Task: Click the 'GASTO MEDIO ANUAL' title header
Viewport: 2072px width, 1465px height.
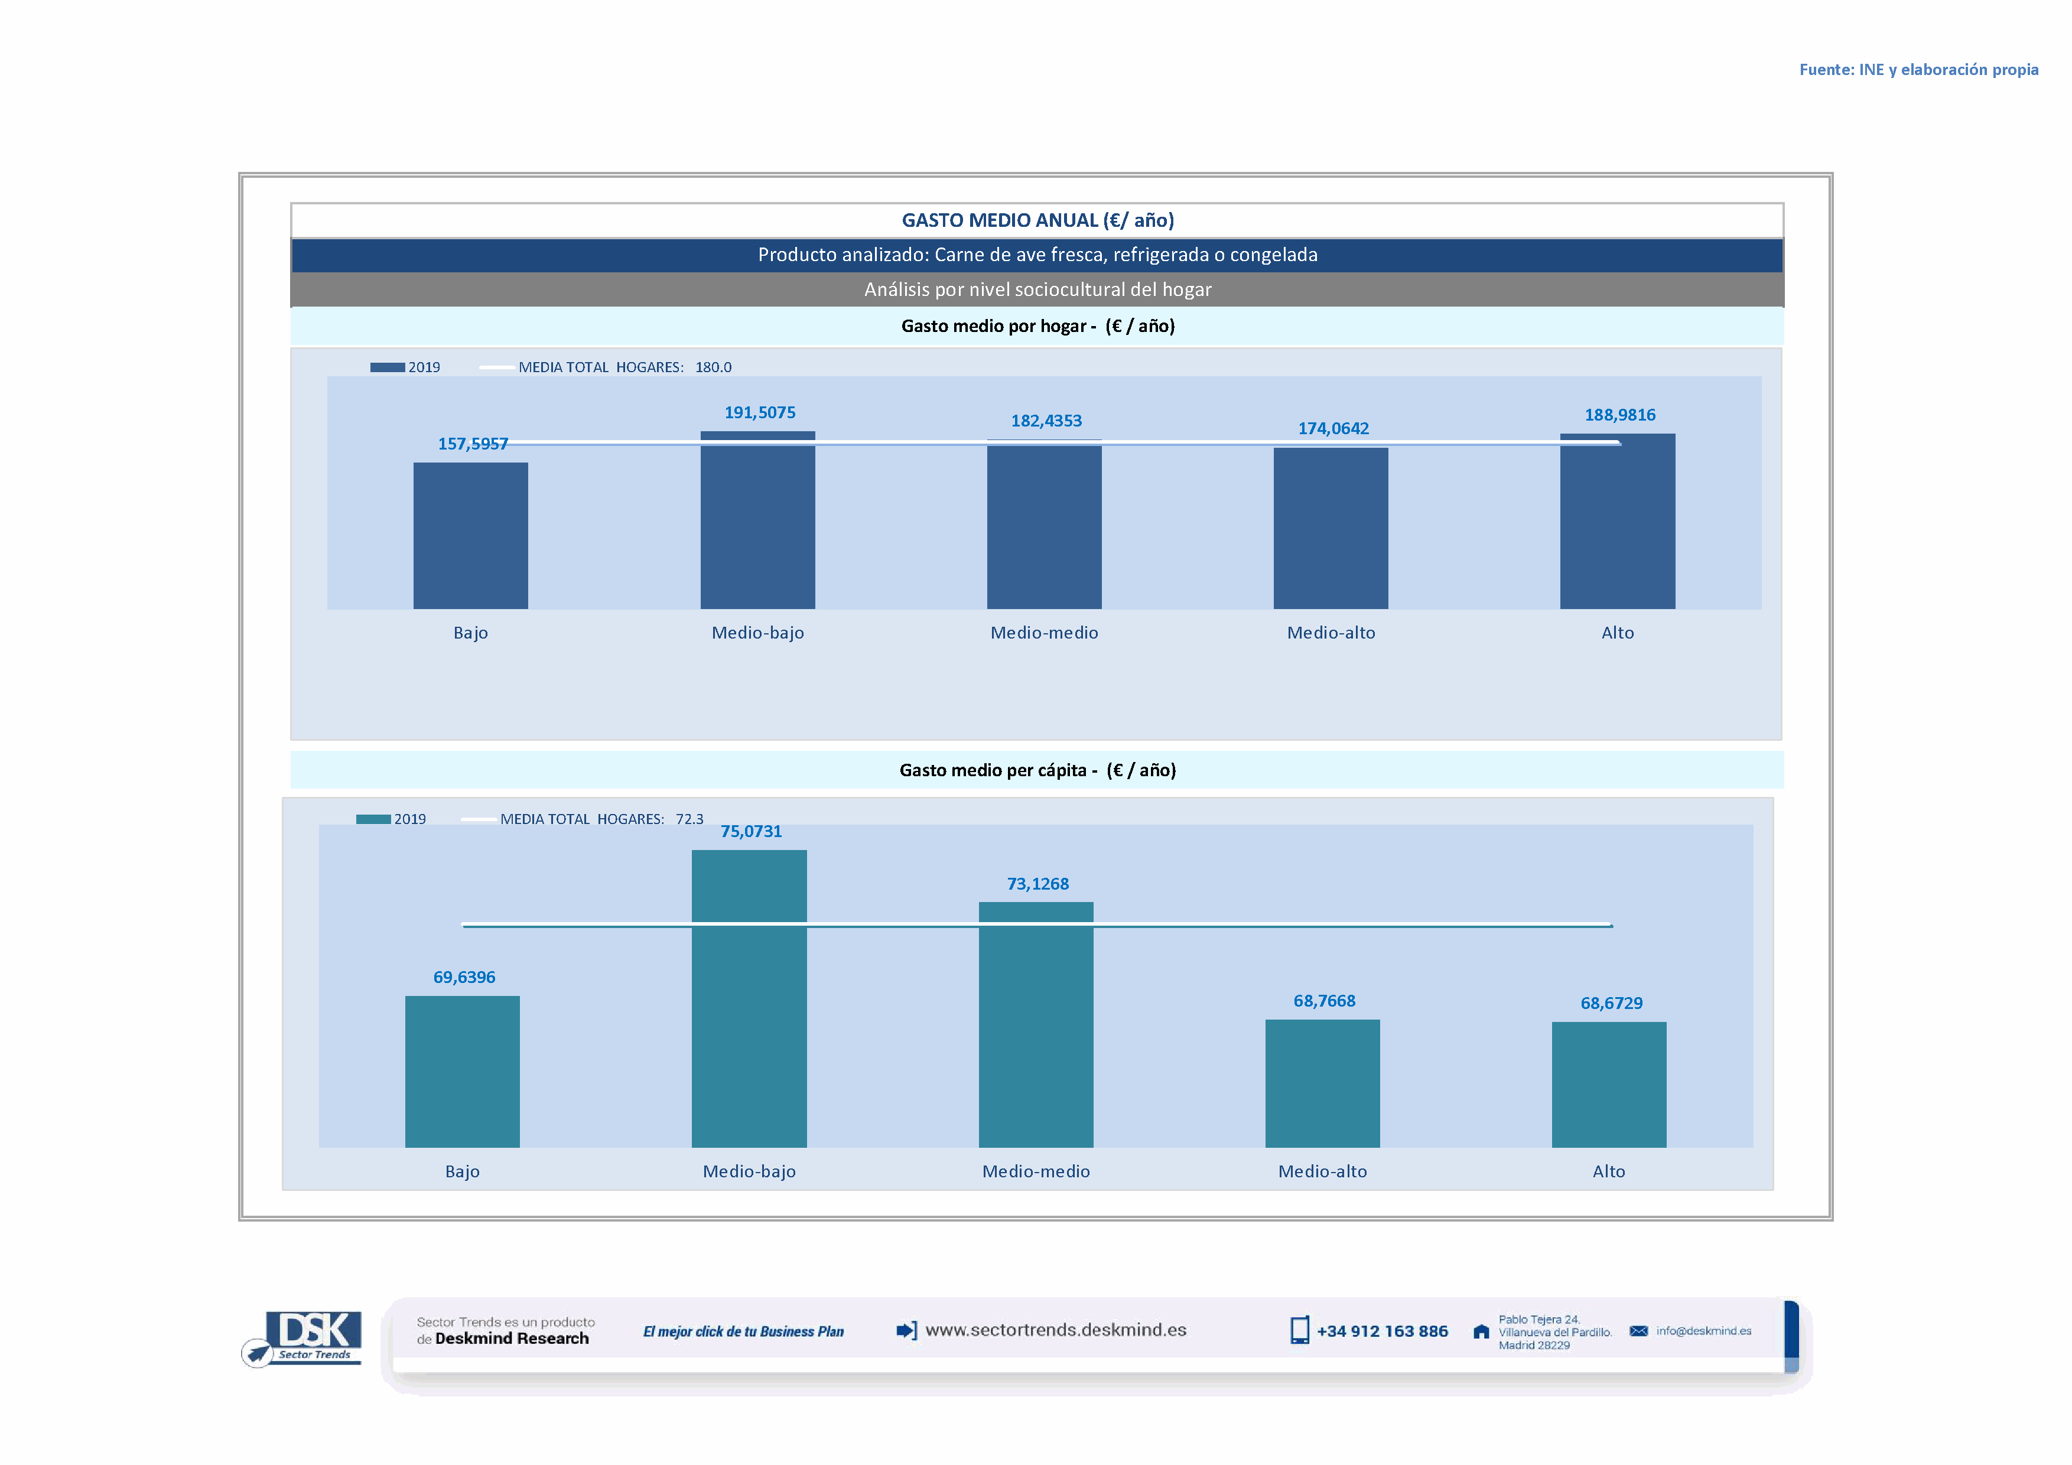Action: 1037,220
